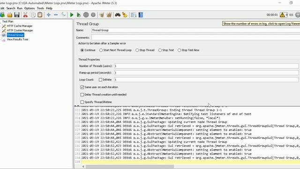Select HTTP Cache Manager in the tree
Screen dimensions: 300x169
(x=20, y=26)
